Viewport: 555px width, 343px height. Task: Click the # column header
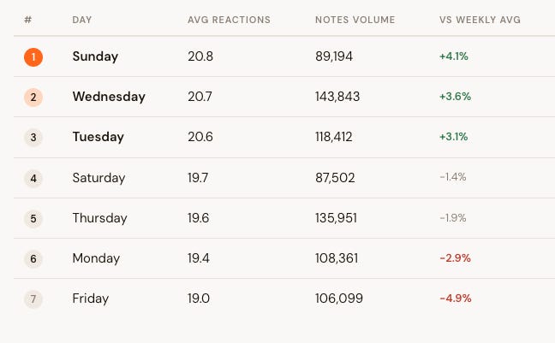(28, 20)
